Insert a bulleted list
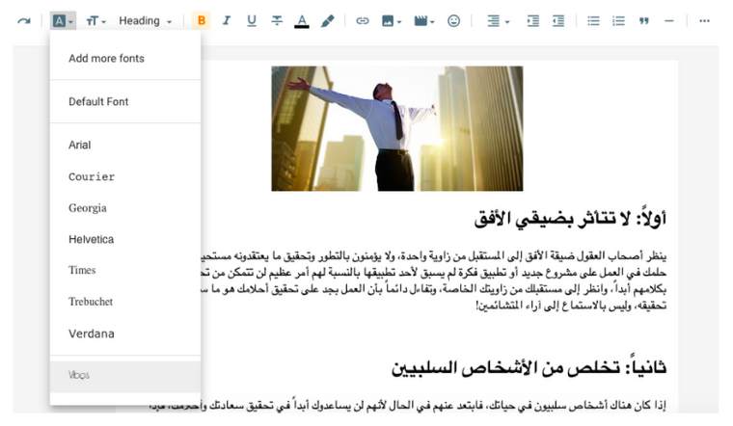The height and width of the screenshot is (426, 733). tap(594, 20)
